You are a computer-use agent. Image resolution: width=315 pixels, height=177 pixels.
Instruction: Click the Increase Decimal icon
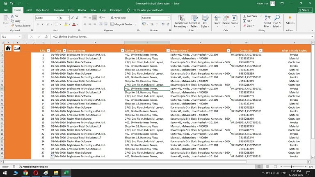pos(163,24)
